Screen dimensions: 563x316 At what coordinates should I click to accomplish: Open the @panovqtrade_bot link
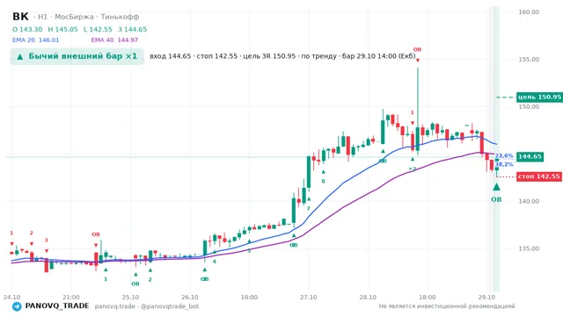click(170, 306)
